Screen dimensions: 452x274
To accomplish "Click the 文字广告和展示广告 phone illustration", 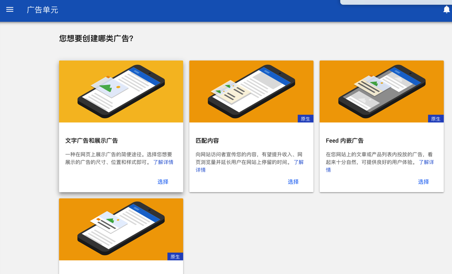I will click(121, 91).
